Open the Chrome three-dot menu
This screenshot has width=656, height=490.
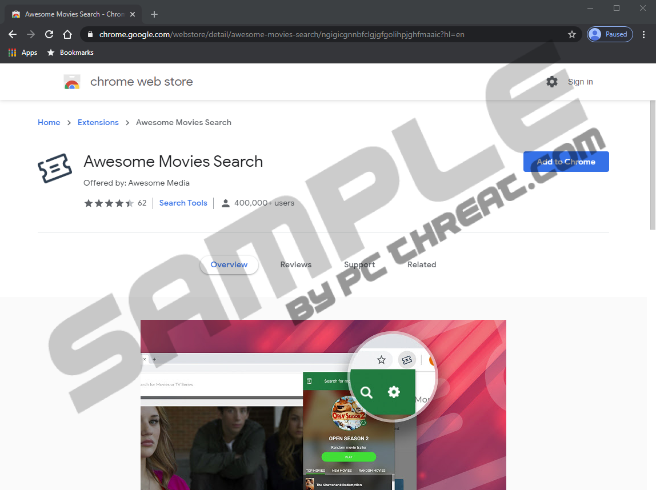[643, 34]
